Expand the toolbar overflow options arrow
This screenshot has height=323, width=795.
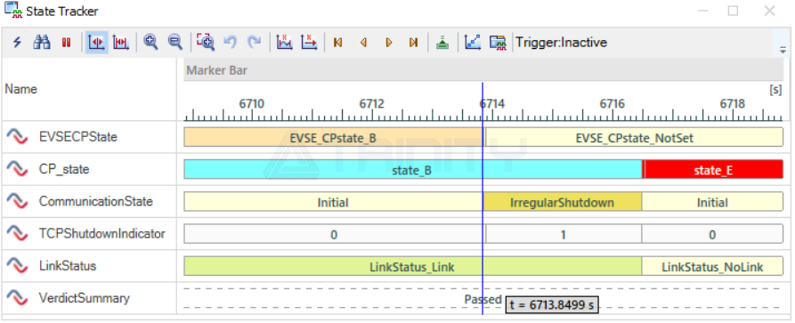coord(783,50)
